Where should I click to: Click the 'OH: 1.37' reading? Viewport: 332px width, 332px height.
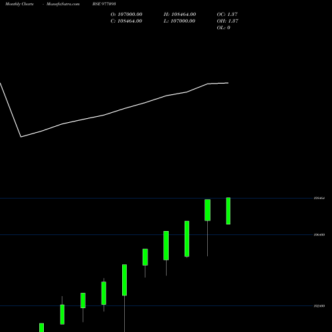tap(227, 21)
